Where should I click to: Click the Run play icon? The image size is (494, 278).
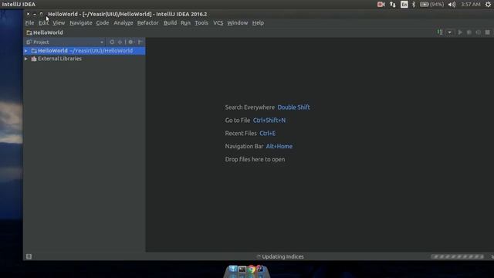point(460,32)
